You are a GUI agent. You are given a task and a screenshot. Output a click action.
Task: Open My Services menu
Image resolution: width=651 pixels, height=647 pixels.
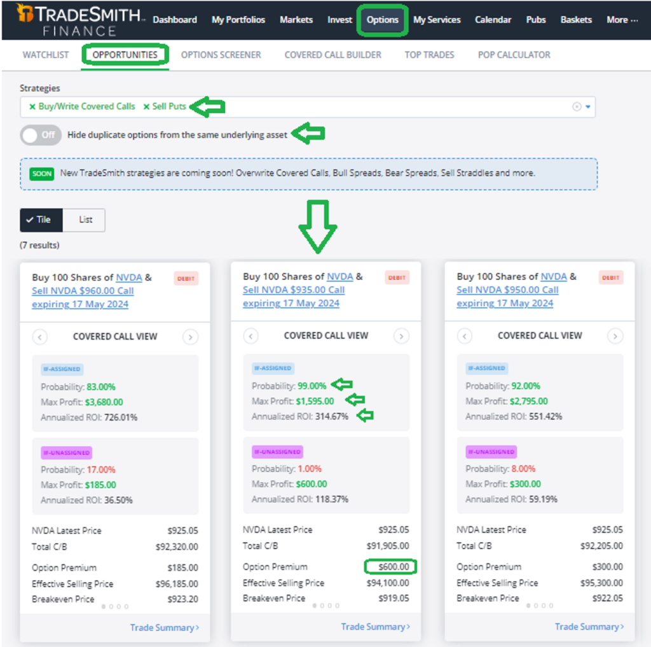tap(437, 20)
